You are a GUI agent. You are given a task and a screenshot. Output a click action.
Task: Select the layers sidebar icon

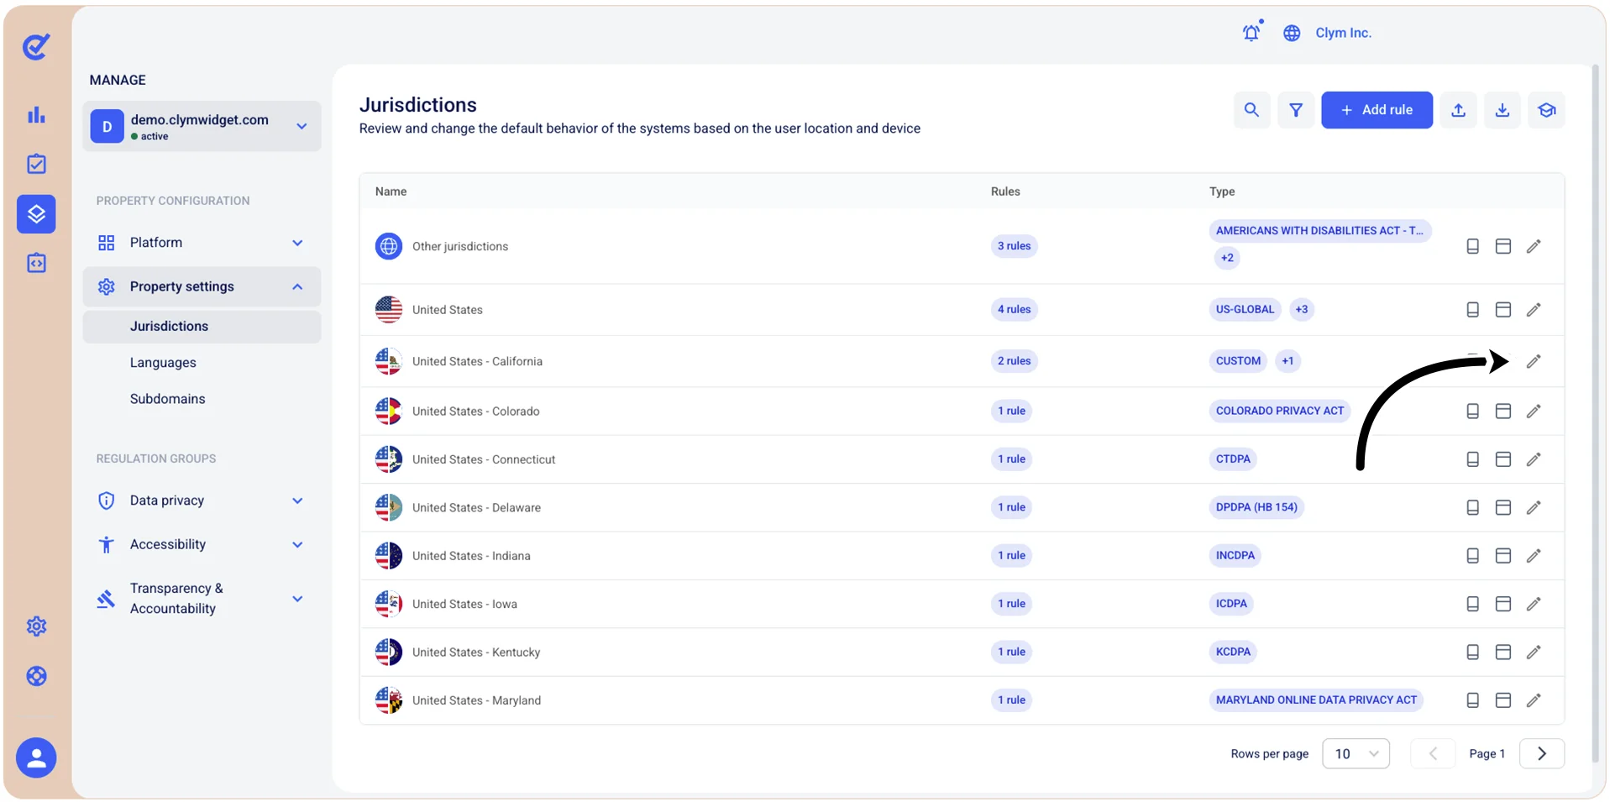click(36, 214)
